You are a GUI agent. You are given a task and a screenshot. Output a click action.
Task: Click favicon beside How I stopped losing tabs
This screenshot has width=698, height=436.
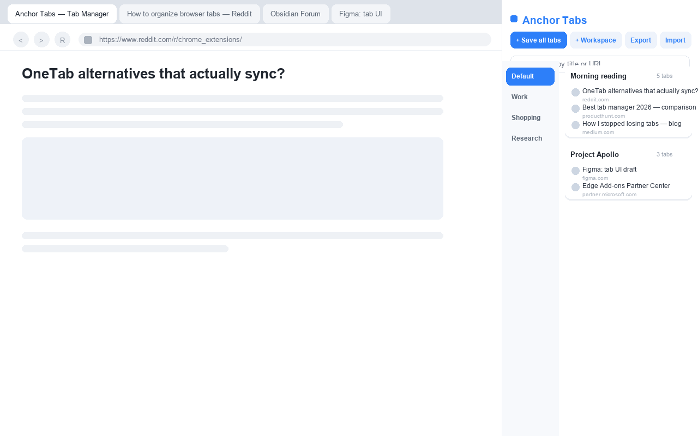(575, 125)
